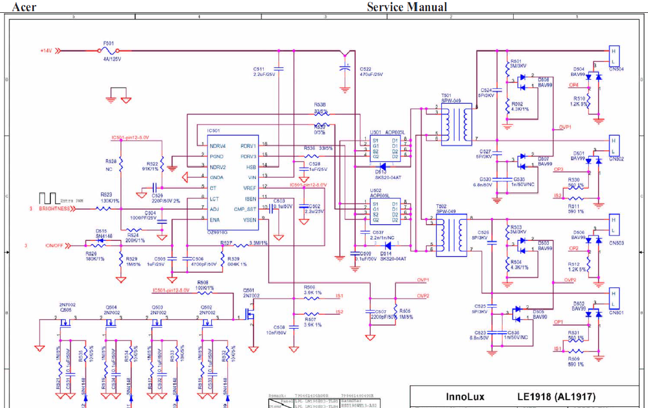This screenshot has height=408, width=648.
Task: Click the D513 SKS20-04AT diode label
Action: point(388,175)
